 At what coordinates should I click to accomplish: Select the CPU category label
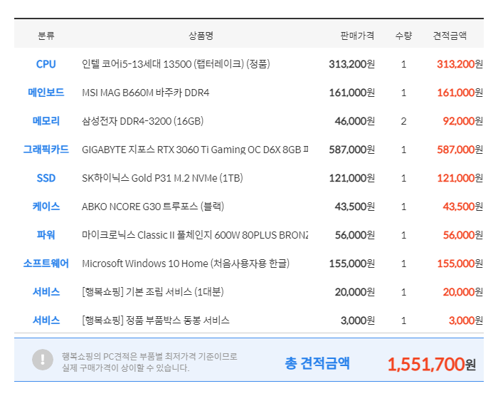46,64
